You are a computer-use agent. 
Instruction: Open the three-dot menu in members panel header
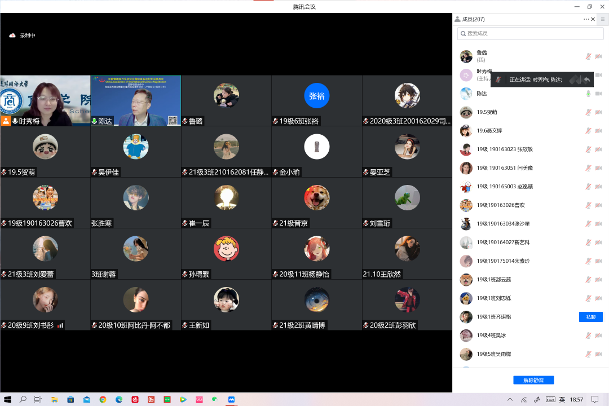586,19
